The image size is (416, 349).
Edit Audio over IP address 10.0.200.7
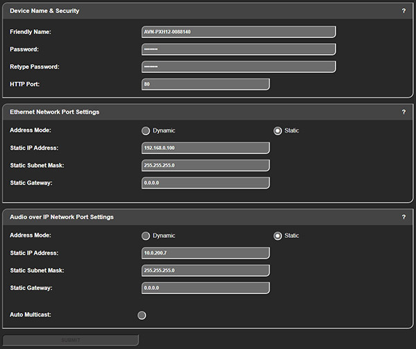pos(205,253)
